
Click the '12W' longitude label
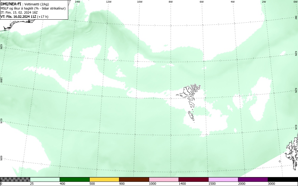pyautogui.click(x=109, y=1)
